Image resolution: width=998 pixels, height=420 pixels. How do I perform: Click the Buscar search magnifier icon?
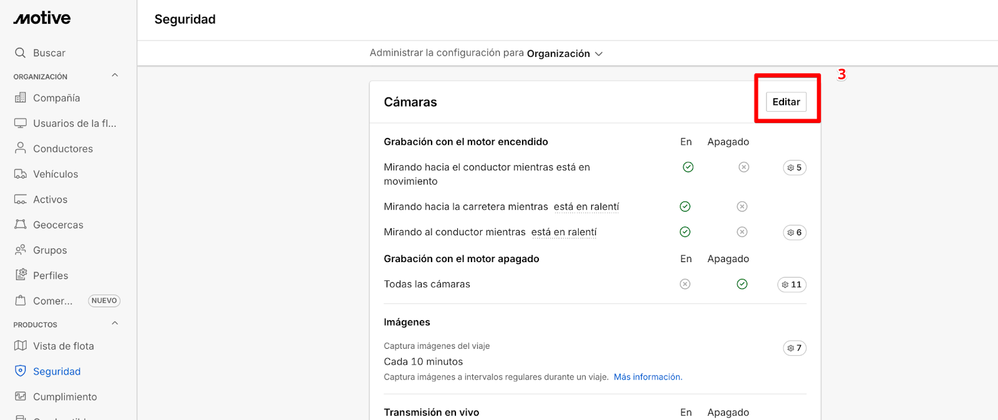point(20,53)
